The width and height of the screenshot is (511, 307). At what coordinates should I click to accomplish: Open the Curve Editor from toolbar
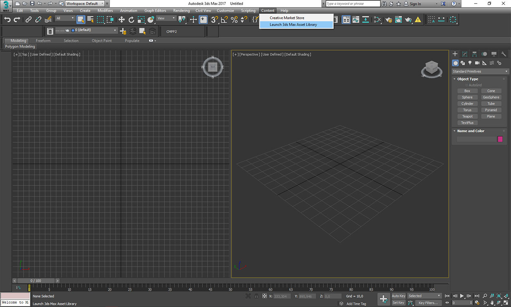point(356,20)
